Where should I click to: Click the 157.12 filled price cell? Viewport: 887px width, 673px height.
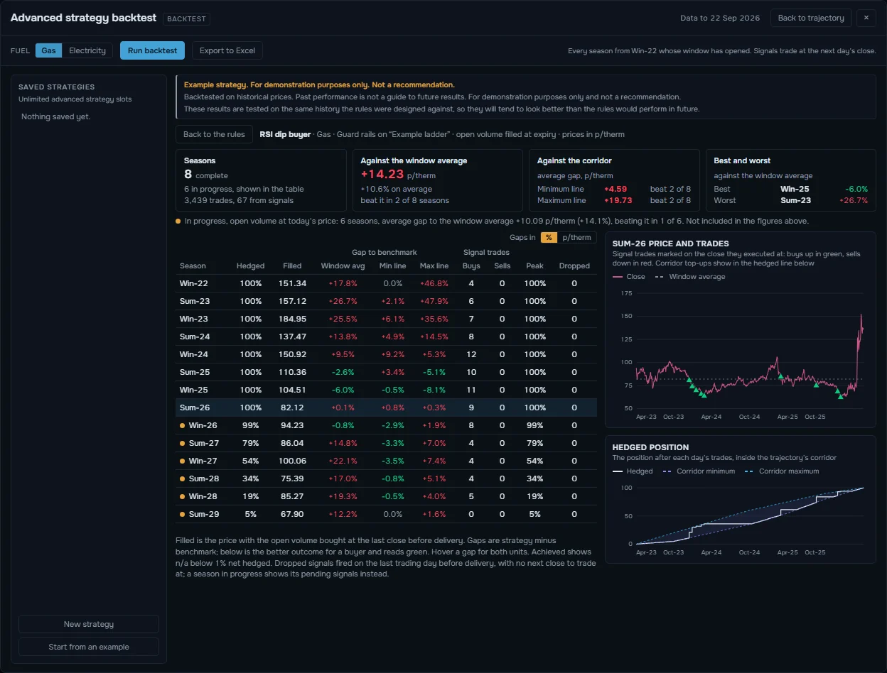tap(293, 301)
